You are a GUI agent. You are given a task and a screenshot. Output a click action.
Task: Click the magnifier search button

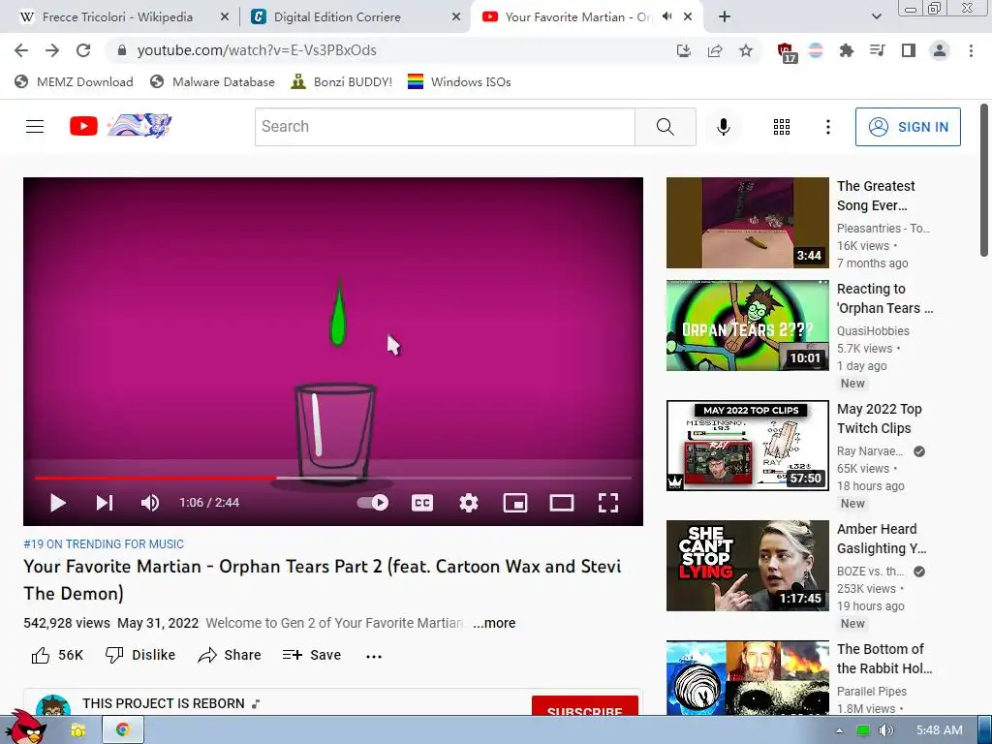coord(665,127)
